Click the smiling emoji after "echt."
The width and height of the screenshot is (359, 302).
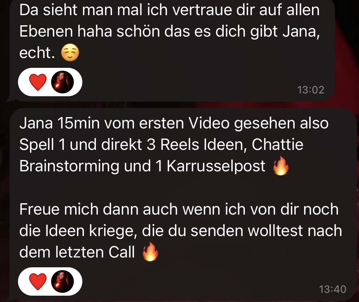(70, 52)
